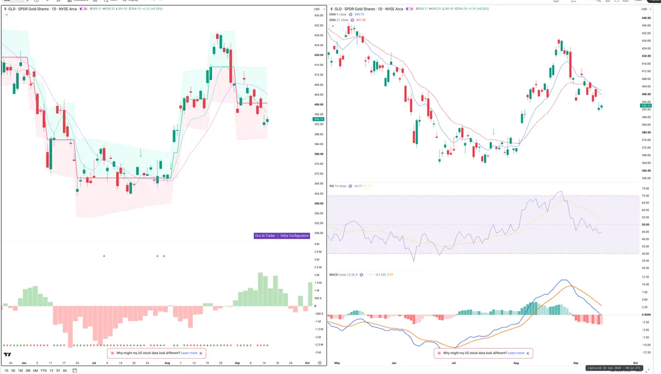This screenshot has width=661, height=374.
Task: Select the 3M time range
Action: 28,371
